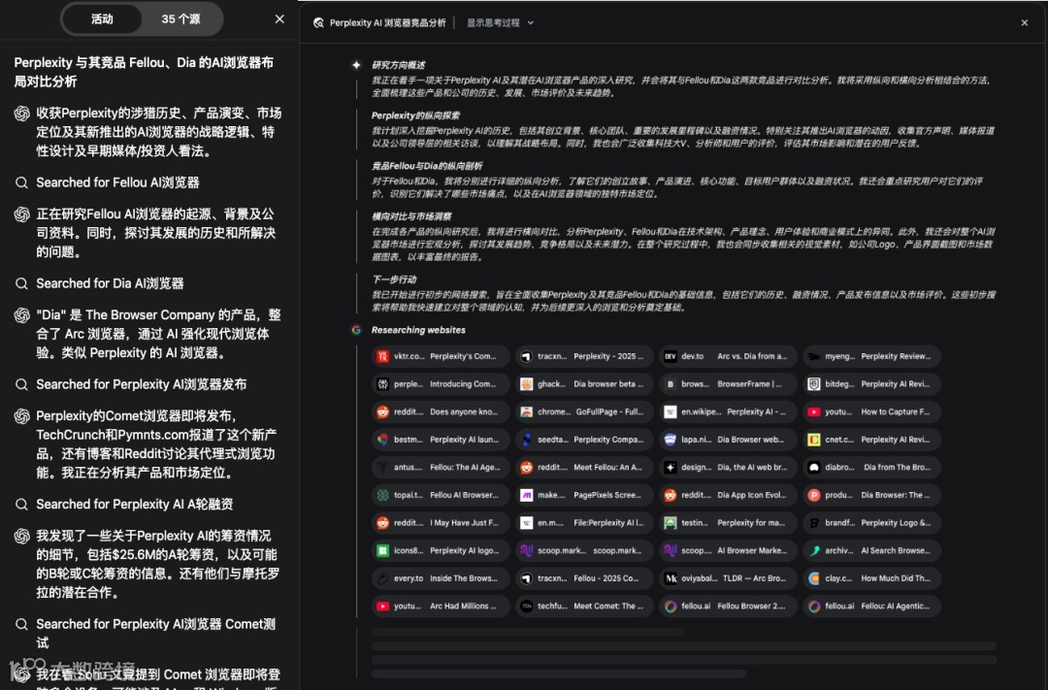1048x690 pixels.
Task: Click the cnet favicon in Perplexity AI Revi... chip
Action: point(813,440)
